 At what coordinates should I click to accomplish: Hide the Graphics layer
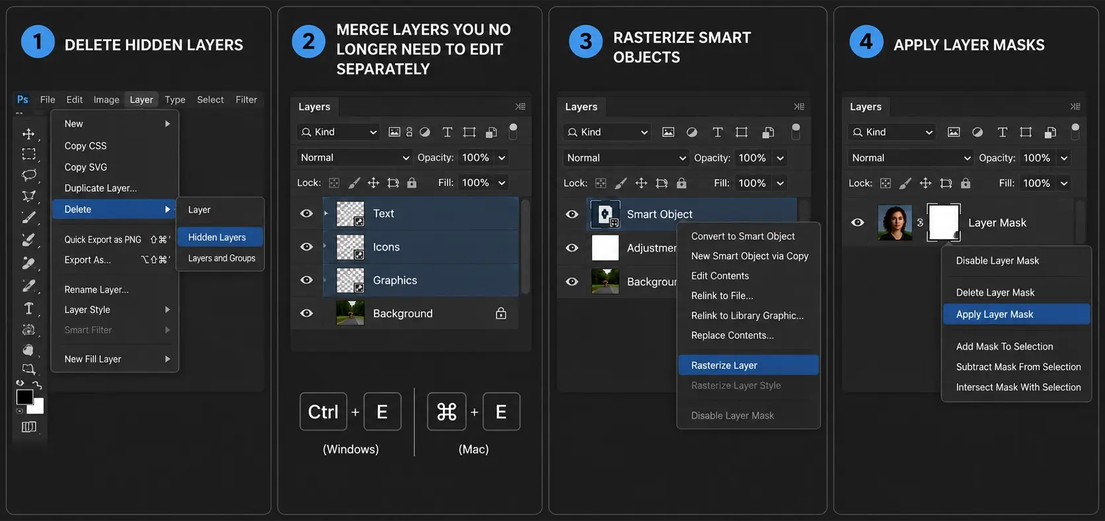307,280
